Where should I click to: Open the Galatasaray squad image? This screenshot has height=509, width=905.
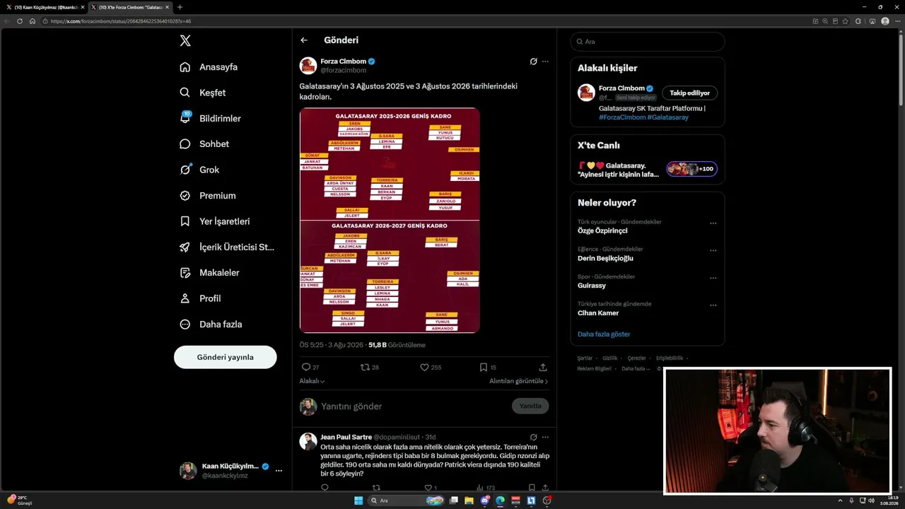click(390, 221)
